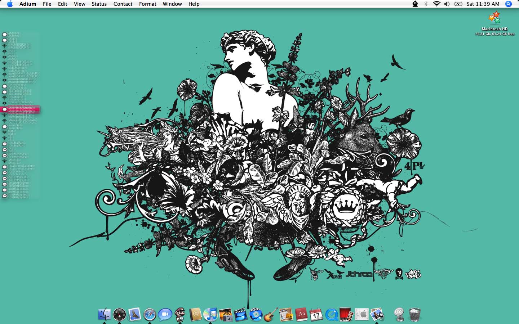The height and width of the screenshot is (324, 519).
Task: Open QuickTime Player in the dock
Action: [332, 314]
